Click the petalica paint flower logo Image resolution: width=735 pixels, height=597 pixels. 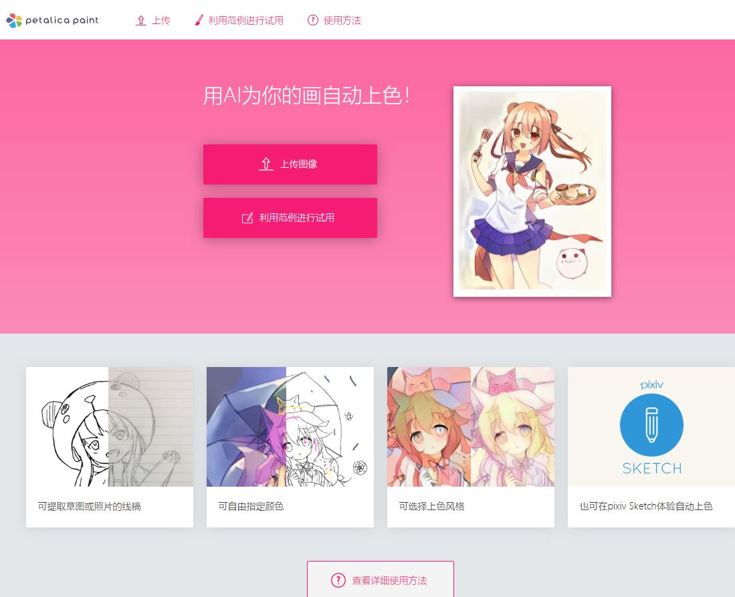coord(14,20)
